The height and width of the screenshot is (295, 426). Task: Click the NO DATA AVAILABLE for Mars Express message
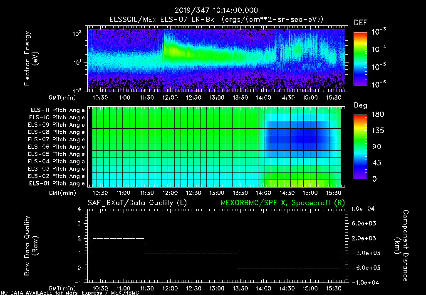pyautogui.click(x=70, y=292)
